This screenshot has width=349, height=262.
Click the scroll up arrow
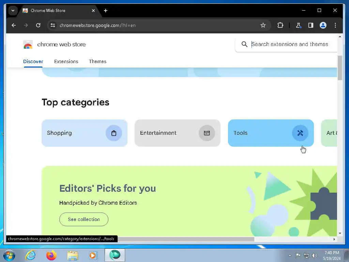click(x=340, y=37)
